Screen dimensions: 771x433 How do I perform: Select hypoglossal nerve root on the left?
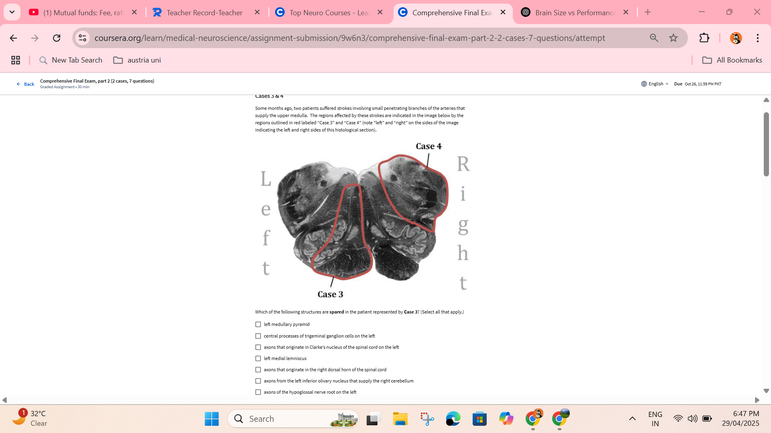(258, 392)
